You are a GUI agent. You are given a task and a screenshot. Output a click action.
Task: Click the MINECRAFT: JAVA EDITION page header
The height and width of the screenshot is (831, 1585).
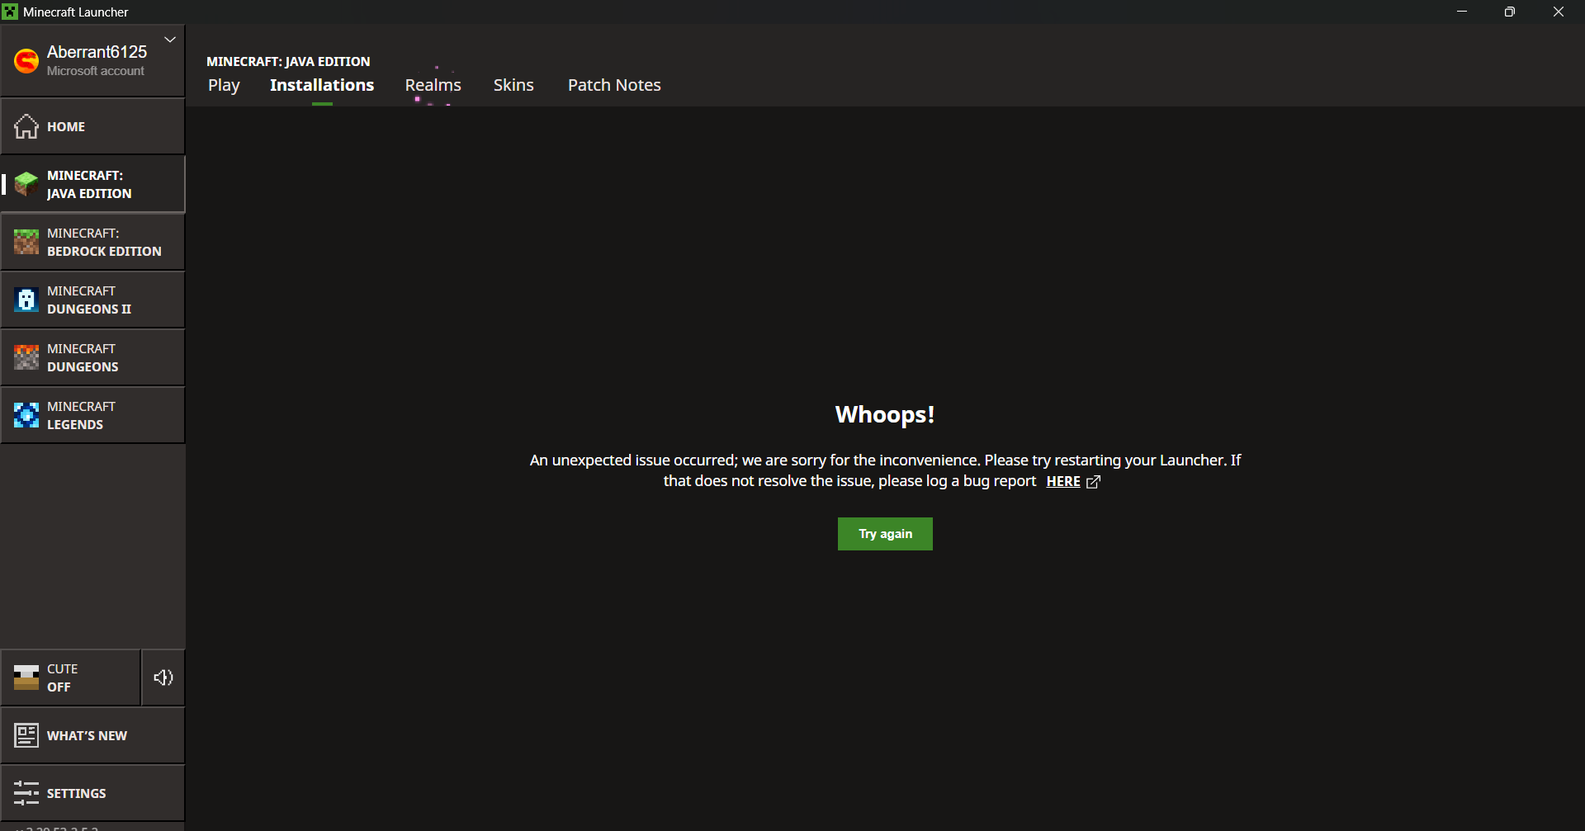pos(288,61)
